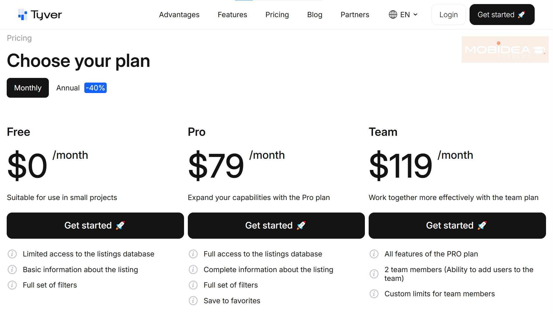Click the globe language icon

(393, 14)
